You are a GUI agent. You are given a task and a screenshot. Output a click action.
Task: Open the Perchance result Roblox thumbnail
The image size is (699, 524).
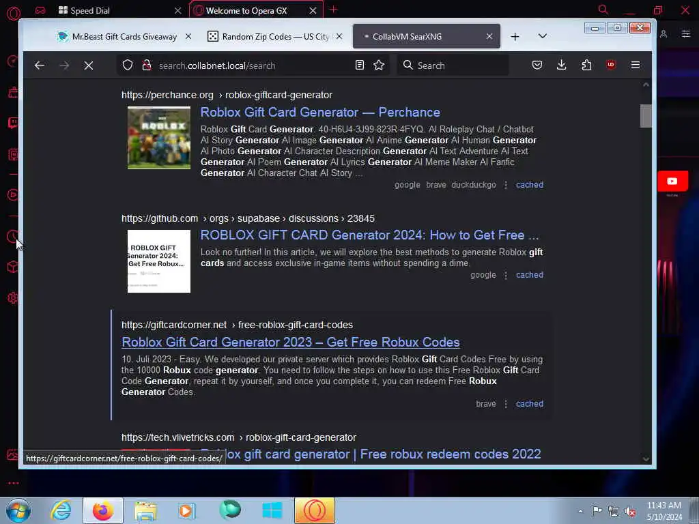pyautogui.click(x=158, y=138)
